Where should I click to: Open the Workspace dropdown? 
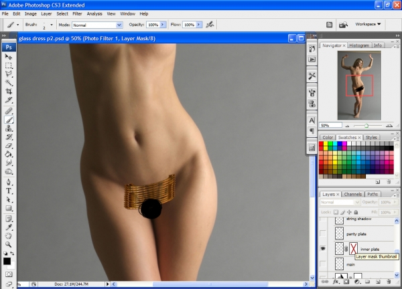(x=368, y=24)
